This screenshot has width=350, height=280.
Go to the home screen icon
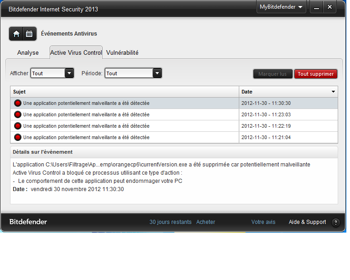click(x=16, y=34)
